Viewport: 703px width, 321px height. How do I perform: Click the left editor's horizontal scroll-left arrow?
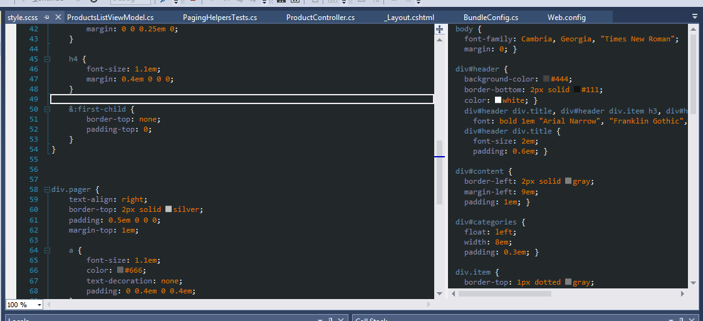click(x=49, y=305)
